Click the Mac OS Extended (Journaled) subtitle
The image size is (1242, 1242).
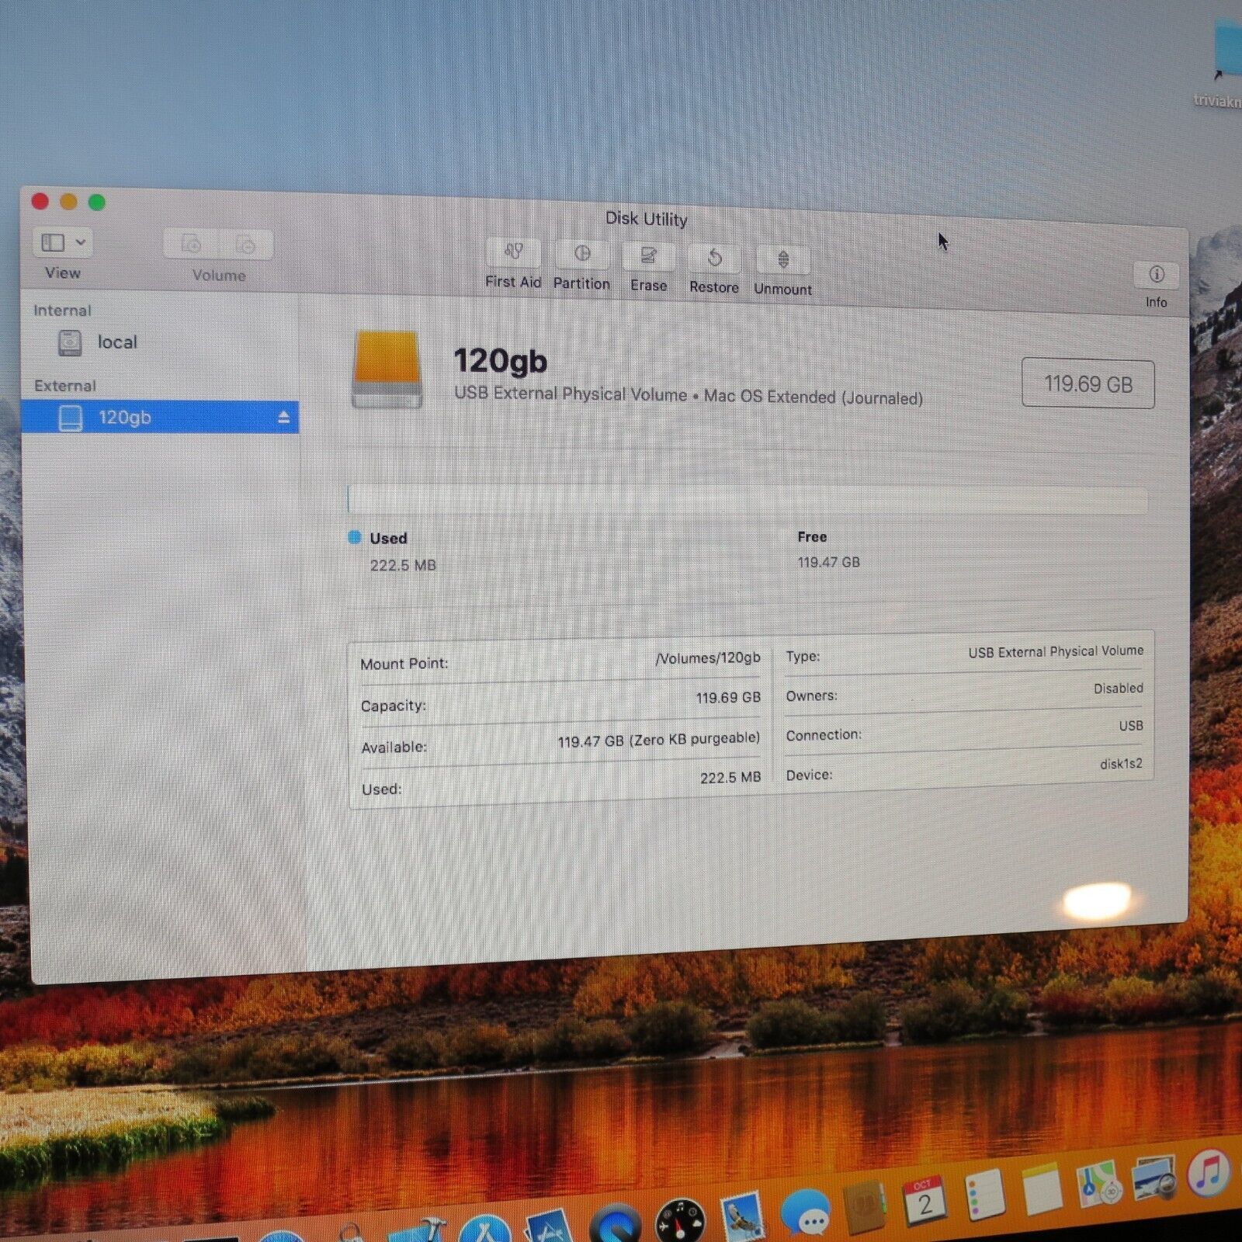tap(813, 397)
